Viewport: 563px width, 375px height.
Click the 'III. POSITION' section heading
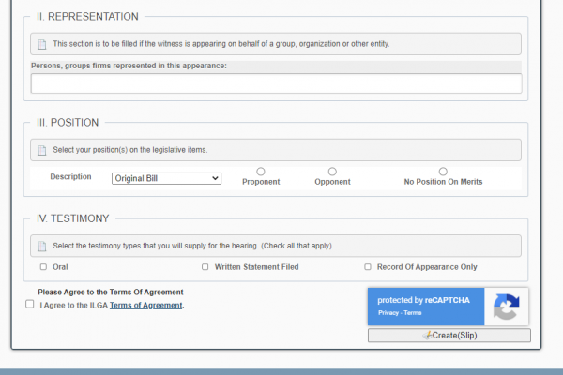[68, 123]
